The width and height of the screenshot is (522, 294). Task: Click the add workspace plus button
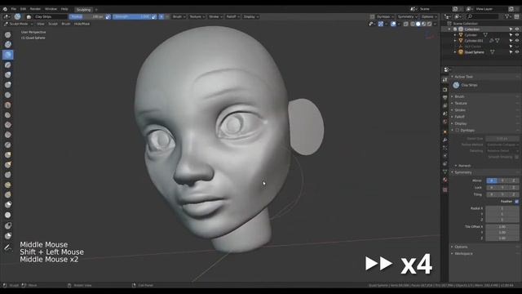tap(96, 10)
